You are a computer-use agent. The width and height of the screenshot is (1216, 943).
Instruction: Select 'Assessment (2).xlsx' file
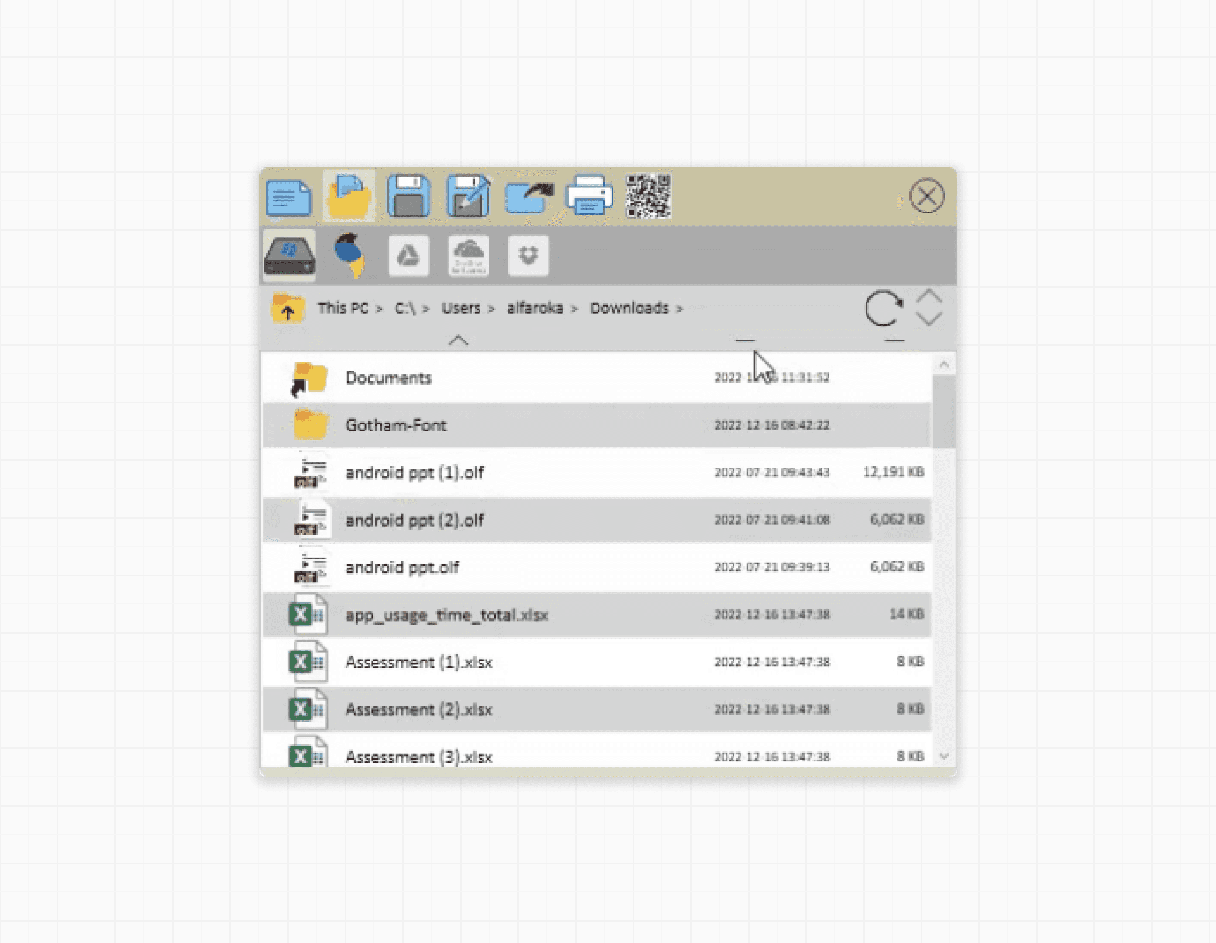596,709
